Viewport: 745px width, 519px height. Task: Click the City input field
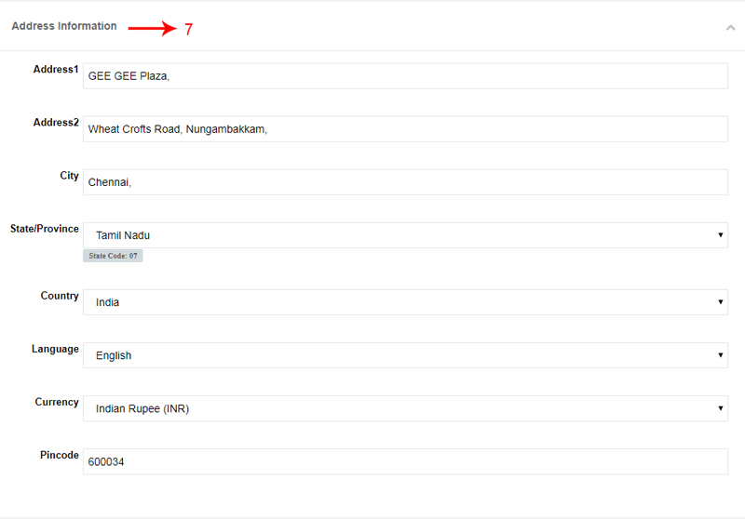(x=405, y=182)
